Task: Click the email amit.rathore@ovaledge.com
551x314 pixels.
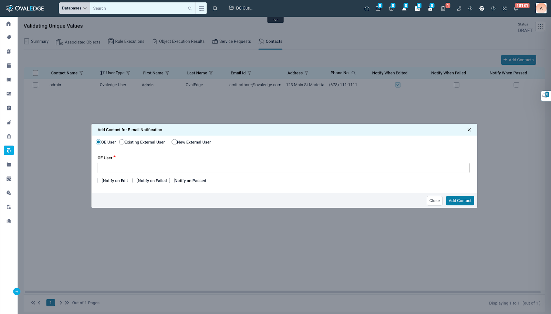Action: (255, 85)
